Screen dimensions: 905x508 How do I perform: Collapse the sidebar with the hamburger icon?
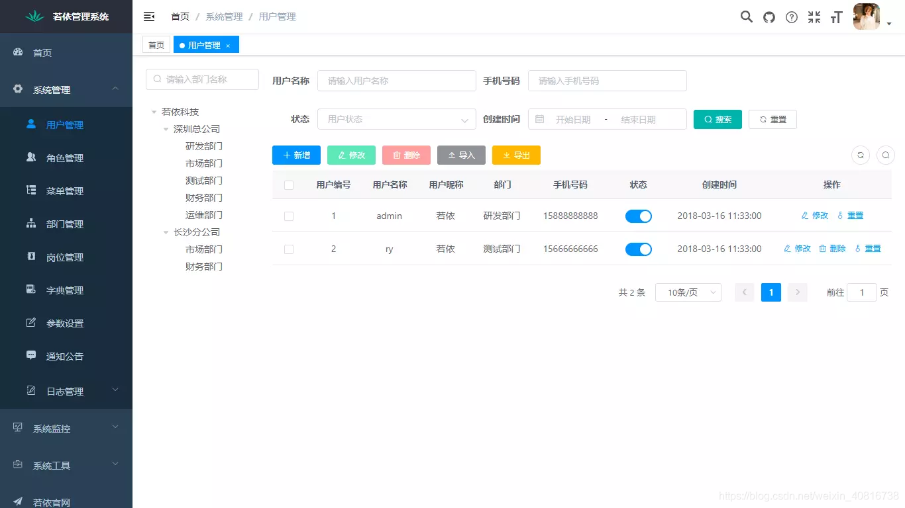point(149,16)
